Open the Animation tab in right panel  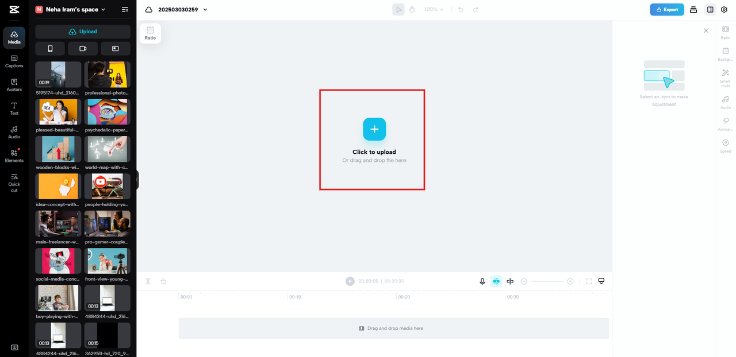pyautogui.click(x=726, y=125)
